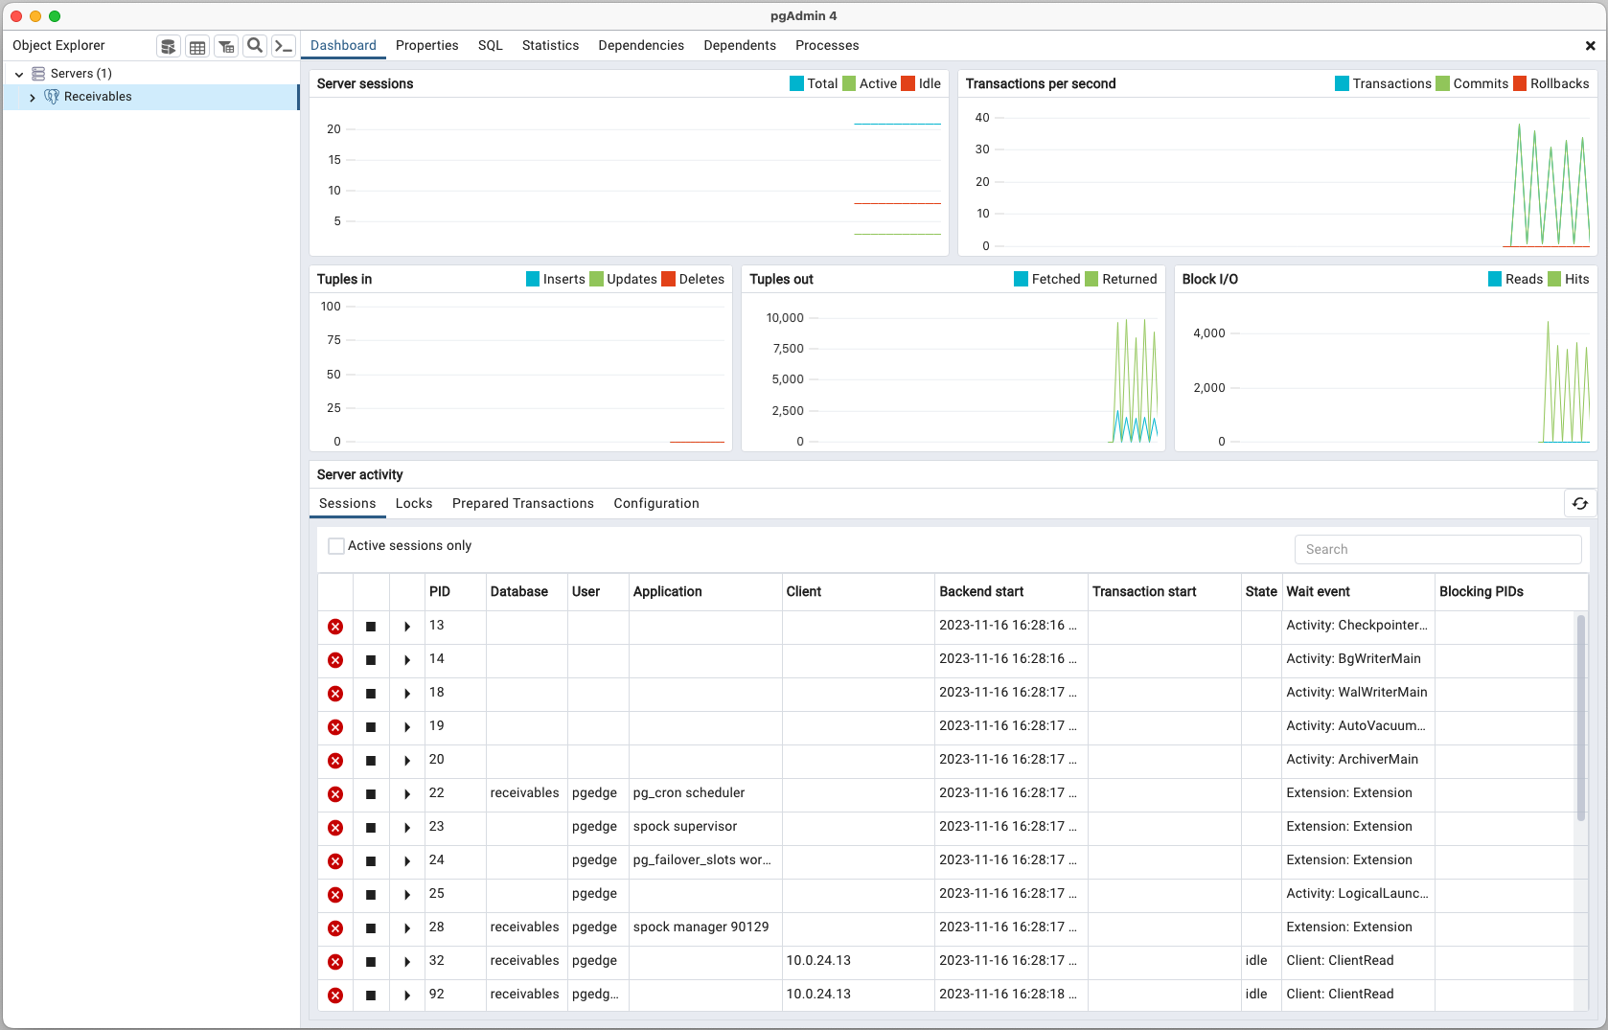Open Search Objects magnifier icon
The image size is (1608, 1030).
[x=255, y=46]
